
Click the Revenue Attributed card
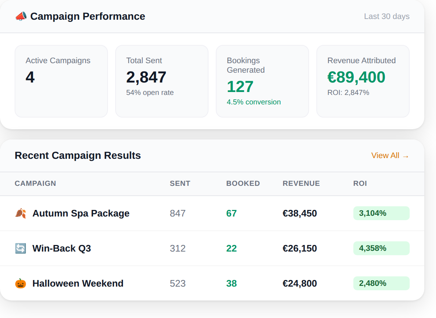tap(363, 81)
